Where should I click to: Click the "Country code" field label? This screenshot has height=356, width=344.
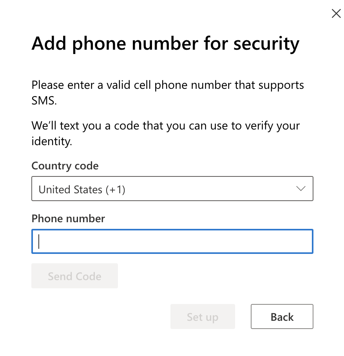coord(65,166)
